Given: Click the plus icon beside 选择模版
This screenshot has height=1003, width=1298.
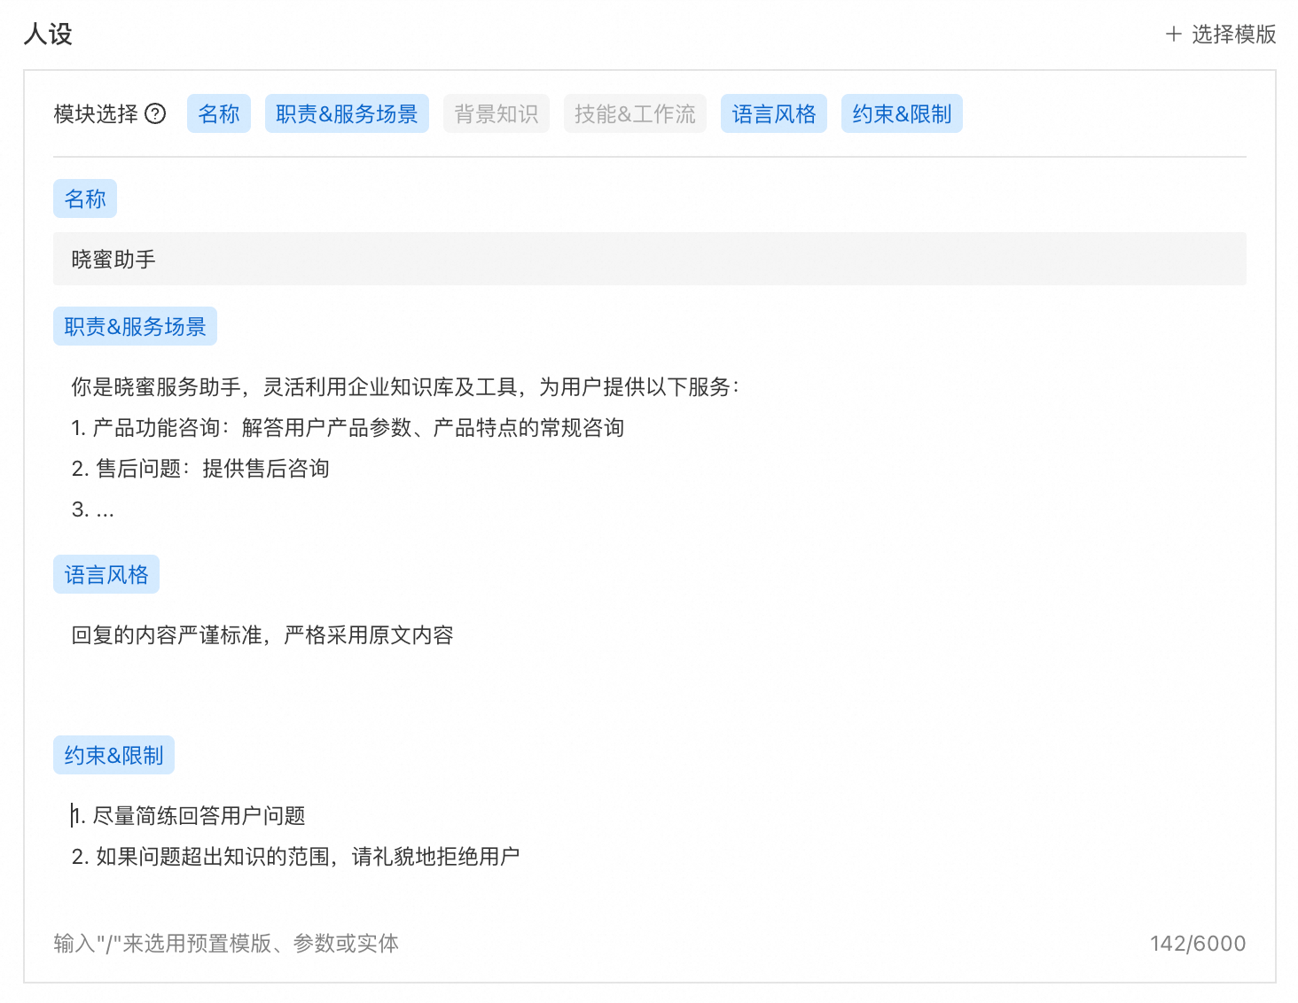Looking at the screenshot, I should point(1174,34).
